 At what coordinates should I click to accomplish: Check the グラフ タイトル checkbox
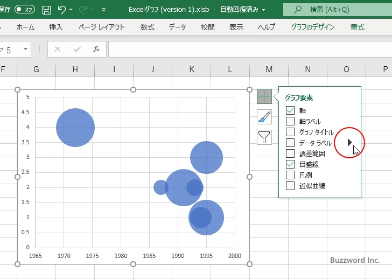pos(290,132)
